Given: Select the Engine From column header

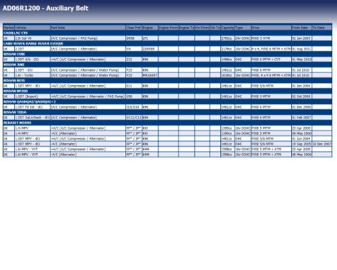Looking at the screenshot, I should click(x=168, y=28).
